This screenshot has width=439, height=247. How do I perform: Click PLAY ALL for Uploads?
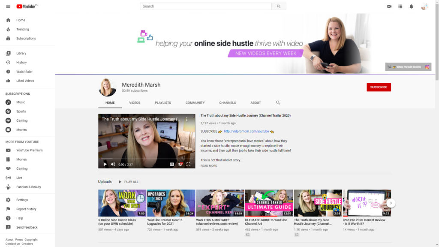tap(128, 182)
